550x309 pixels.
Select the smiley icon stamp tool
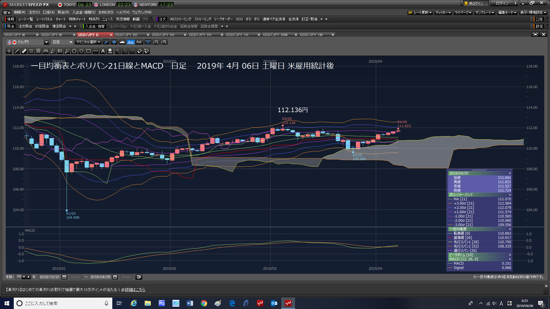[x=110, y=51]
